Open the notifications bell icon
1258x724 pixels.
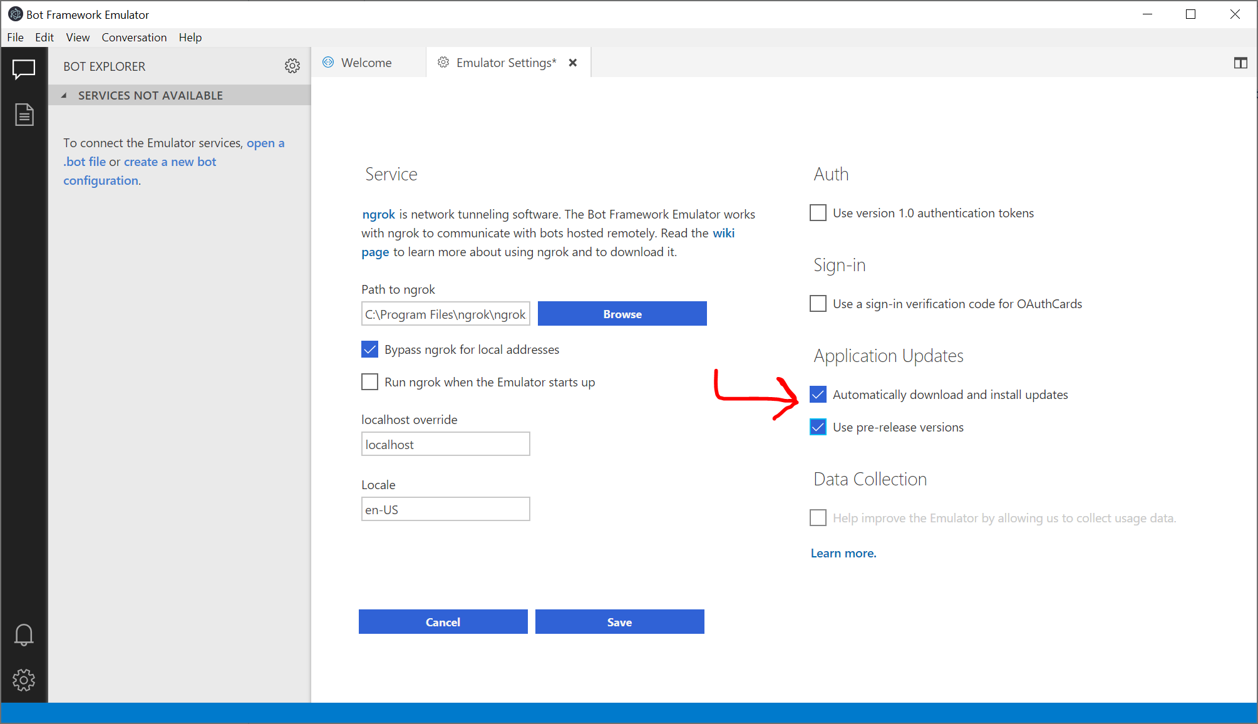(24, 635)
